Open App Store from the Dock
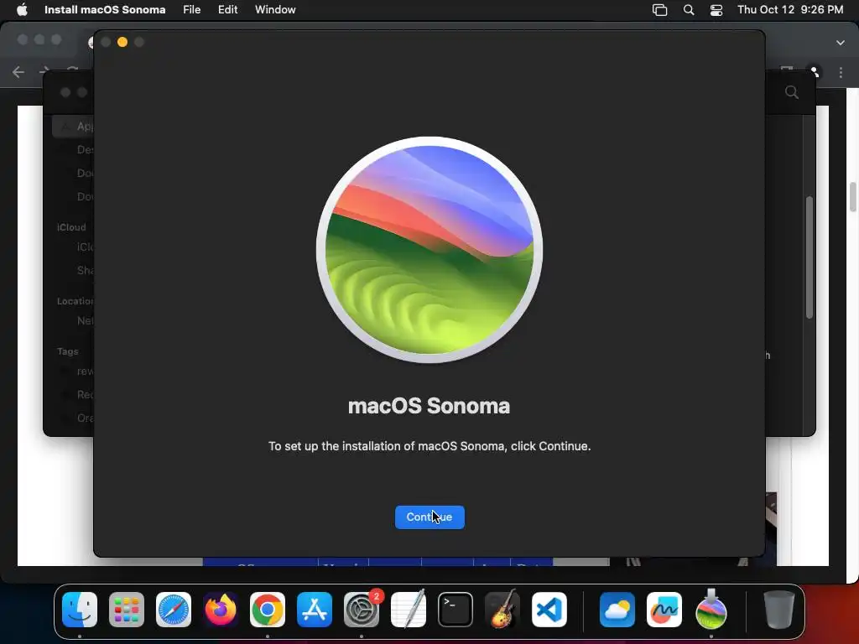The width and height of the screenshot is (859, 644). click(x=315, y=610)
